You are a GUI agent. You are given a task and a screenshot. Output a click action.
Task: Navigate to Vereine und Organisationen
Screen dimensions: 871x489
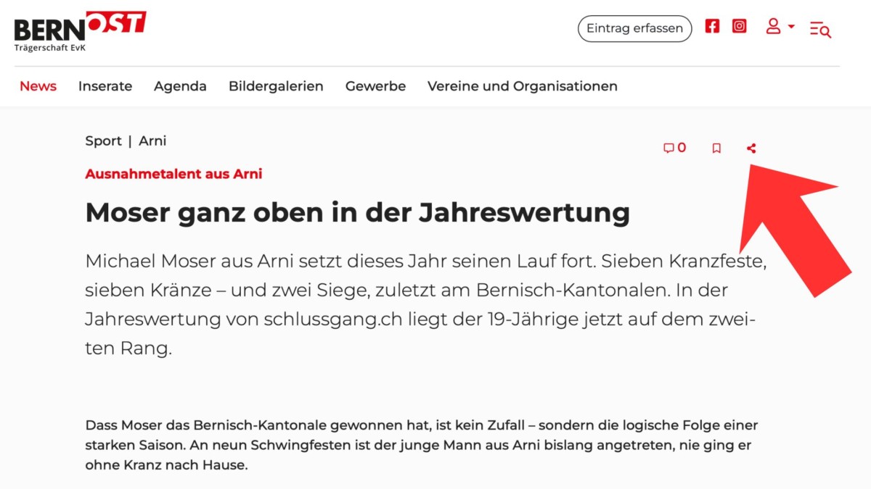point(522,86)
